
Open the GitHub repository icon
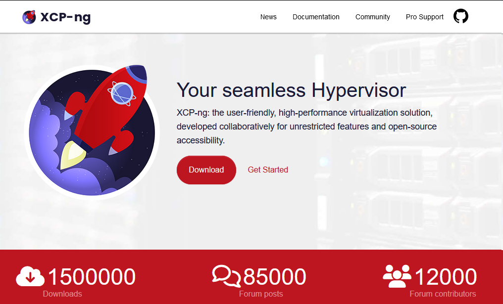point(460,16)
